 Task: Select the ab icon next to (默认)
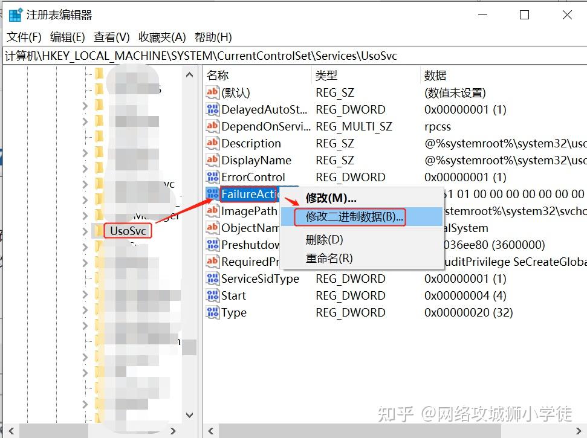coord(213,92)
